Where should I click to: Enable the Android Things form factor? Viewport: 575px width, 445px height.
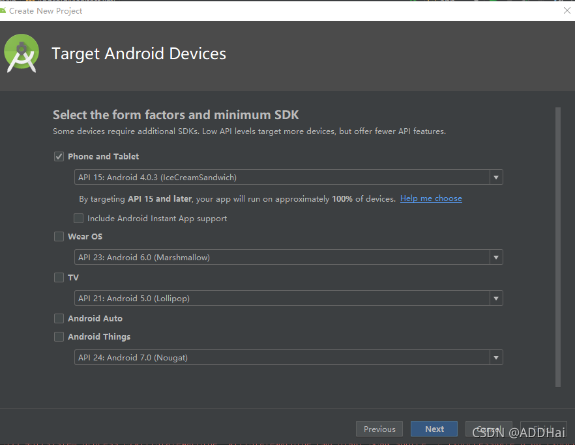coord(59,336)
